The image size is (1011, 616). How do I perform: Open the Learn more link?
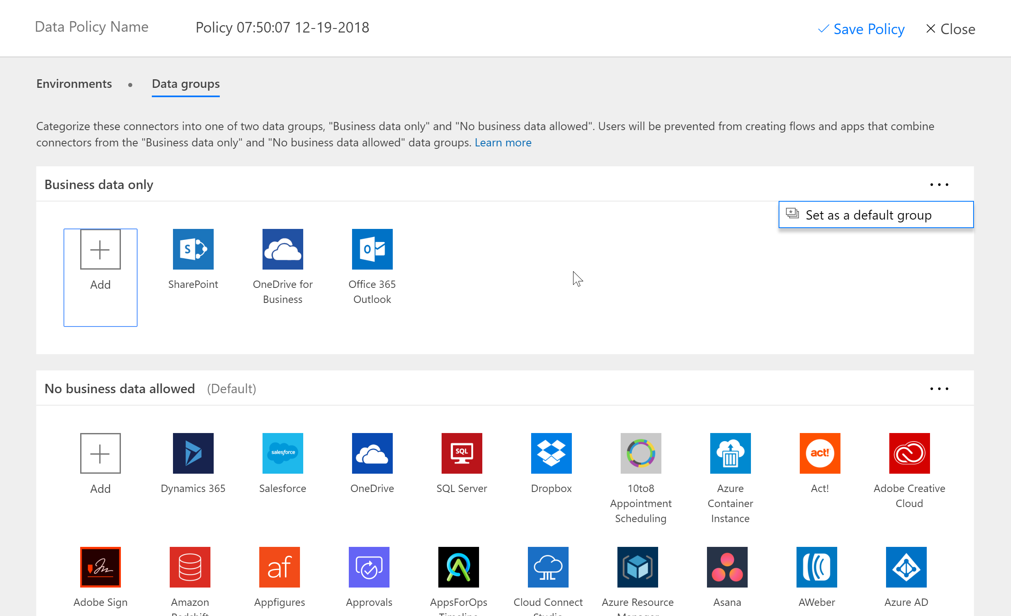point(503,142)
